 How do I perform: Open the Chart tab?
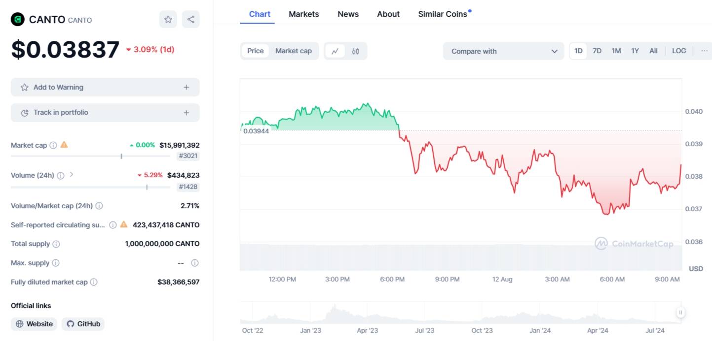pyautogui.click(x=260, y=14)
